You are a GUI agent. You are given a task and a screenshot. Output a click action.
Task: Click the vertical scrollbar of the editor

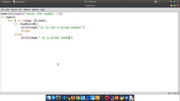[179, 52]
